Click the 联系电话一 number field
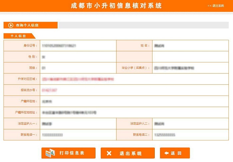Image resolution: width=233 pixels, height=162 pixels. click(x=53, y=135)
